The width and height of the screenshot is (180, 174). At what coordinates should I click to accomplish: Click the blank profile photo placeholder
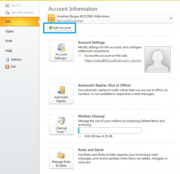tap(157, 59)
